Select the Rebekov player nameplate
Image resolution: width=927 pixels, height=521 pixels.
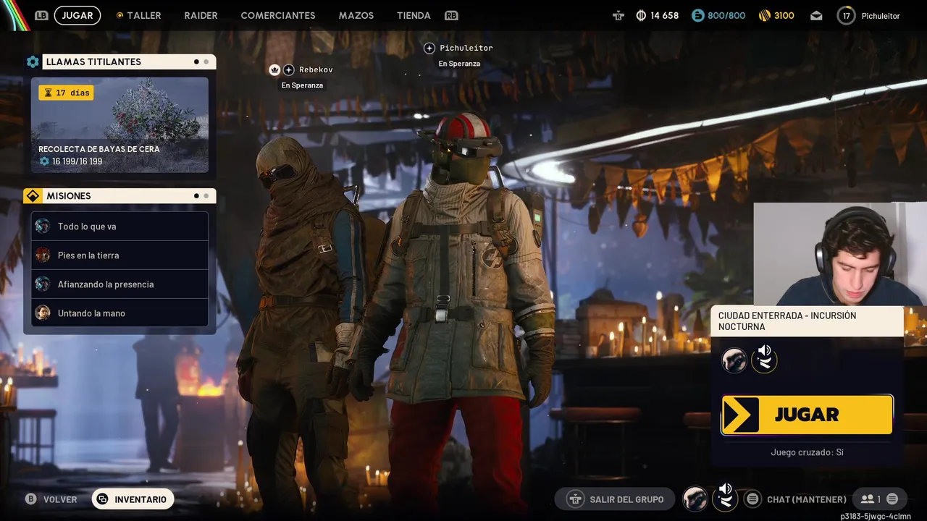click(316, 69)
